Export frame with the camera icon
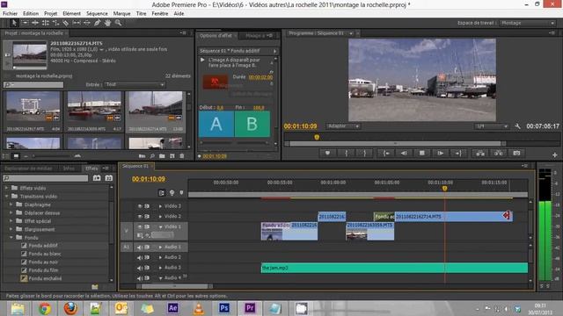This screenshot has width=563, height=316. [x=516, y=154]
